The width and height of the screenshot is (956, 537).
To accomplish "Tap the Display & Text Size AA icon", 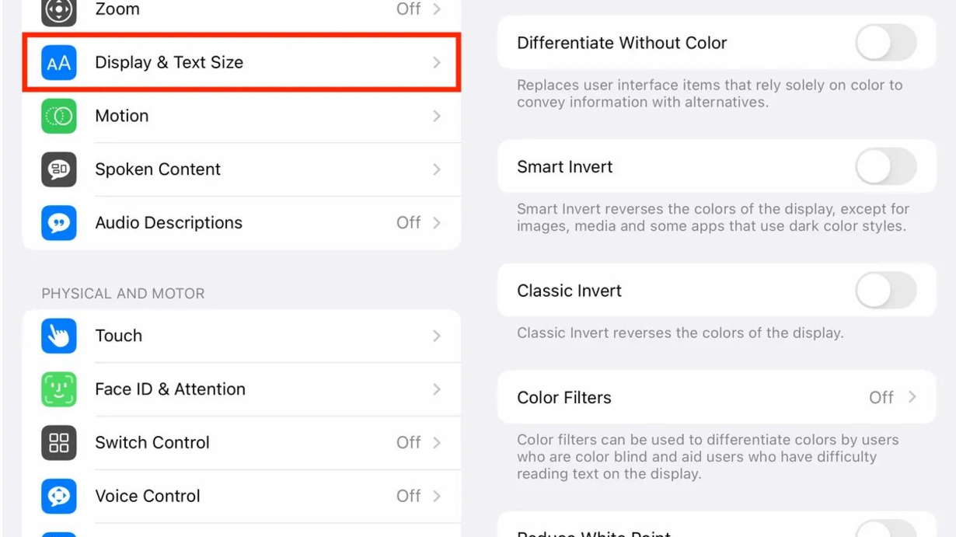I will [59, 63].
